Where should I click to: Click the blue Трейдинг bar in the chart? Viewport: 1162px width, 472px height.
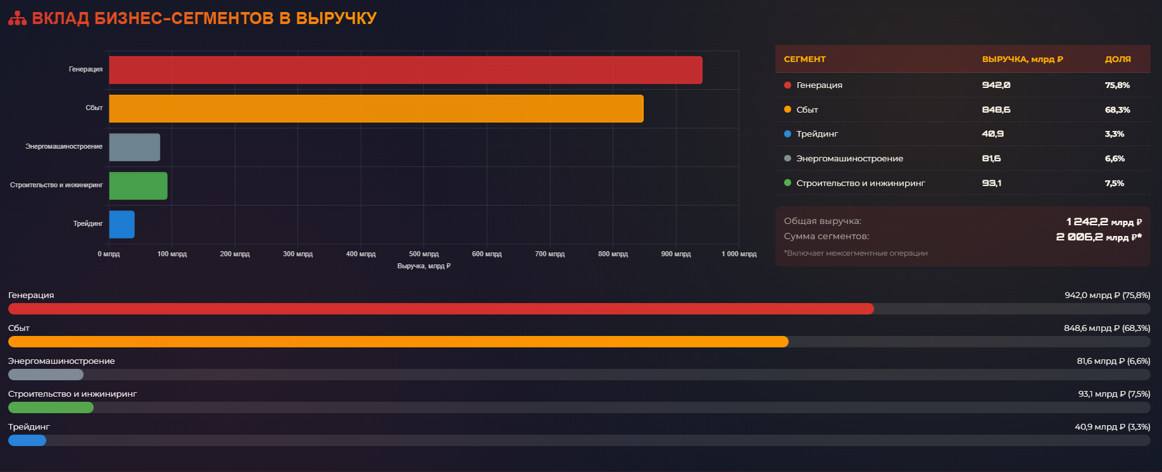(122, 224)
